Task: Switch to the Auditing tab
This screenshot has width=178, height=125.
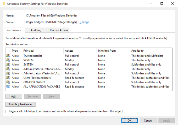Action: pos(36,30)
